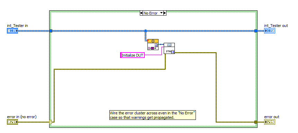Go to next case with right arrow
This screenshot has width=298, height=133.
[165, 13]
